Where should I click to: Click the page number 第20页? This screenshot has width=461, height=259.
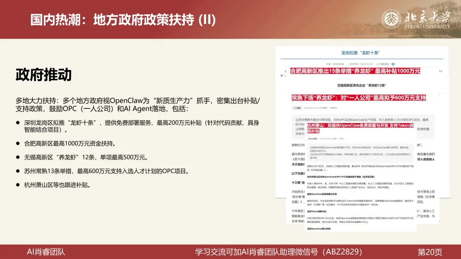coord(430,252)
